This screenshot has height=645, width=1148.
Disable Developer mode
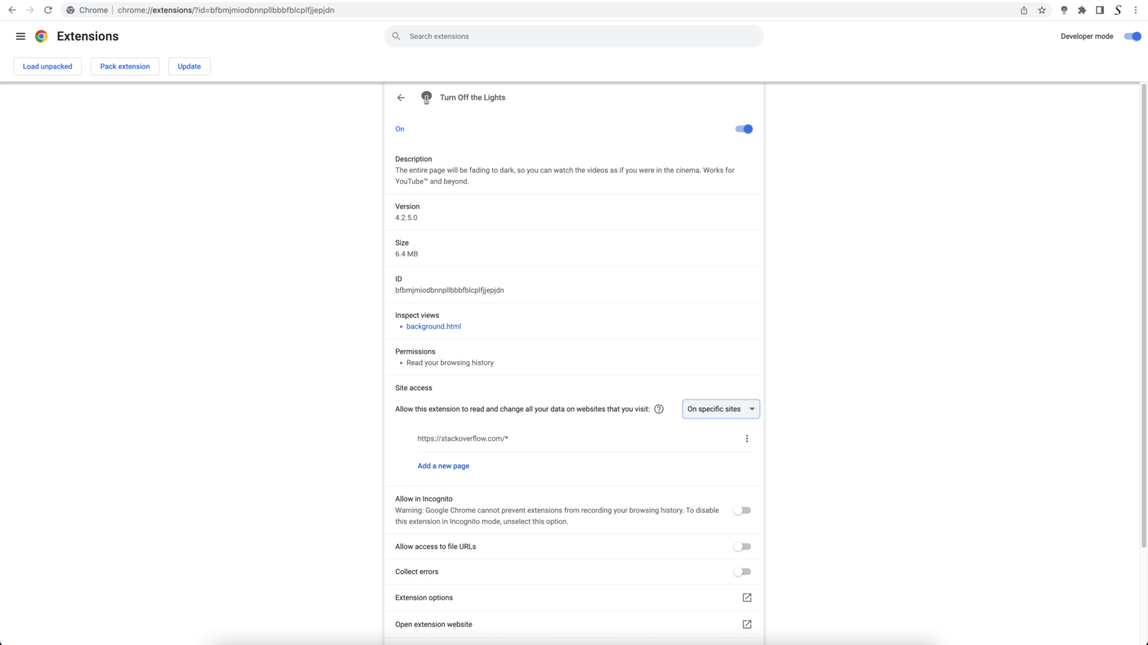point(1132,36)
